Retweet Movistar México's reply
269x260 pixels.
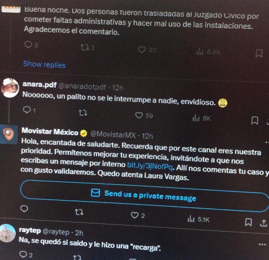[x=79, y=212]
